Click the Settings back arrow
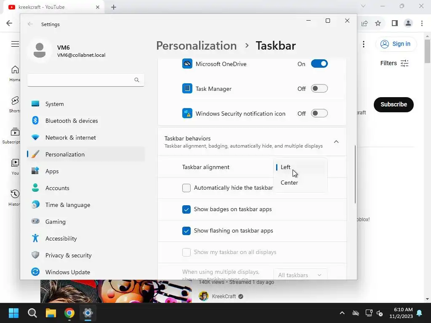The height and width of the screenshot is (323, 431). click(x=30, y=24)
